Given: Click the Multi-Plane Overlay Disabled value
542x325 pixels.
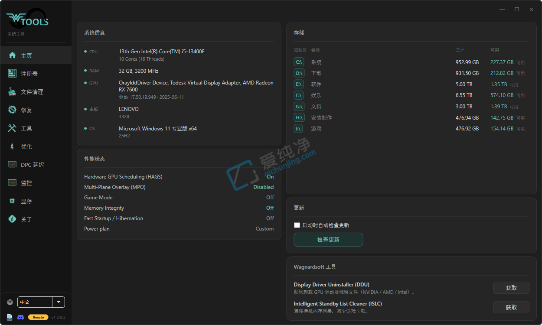Looking at the screenshot, I should tap(264, 187).
